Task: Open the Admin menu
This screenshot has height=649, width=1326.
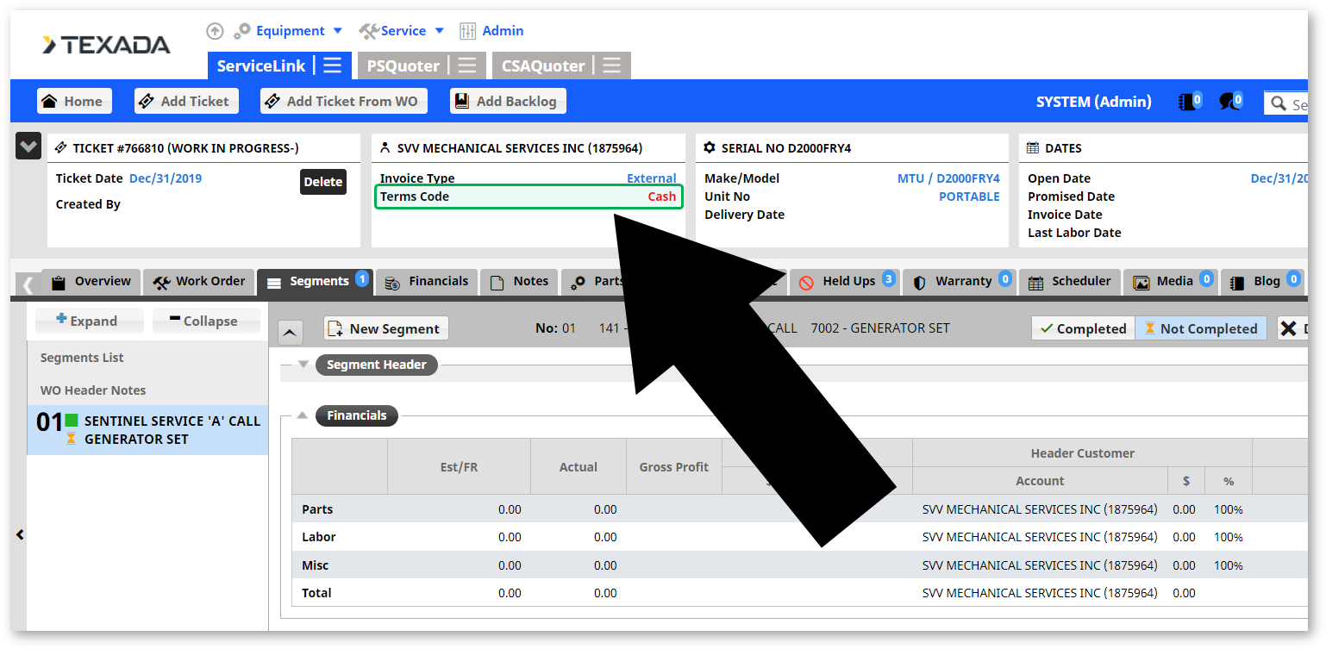Action: tap(491, 31)
